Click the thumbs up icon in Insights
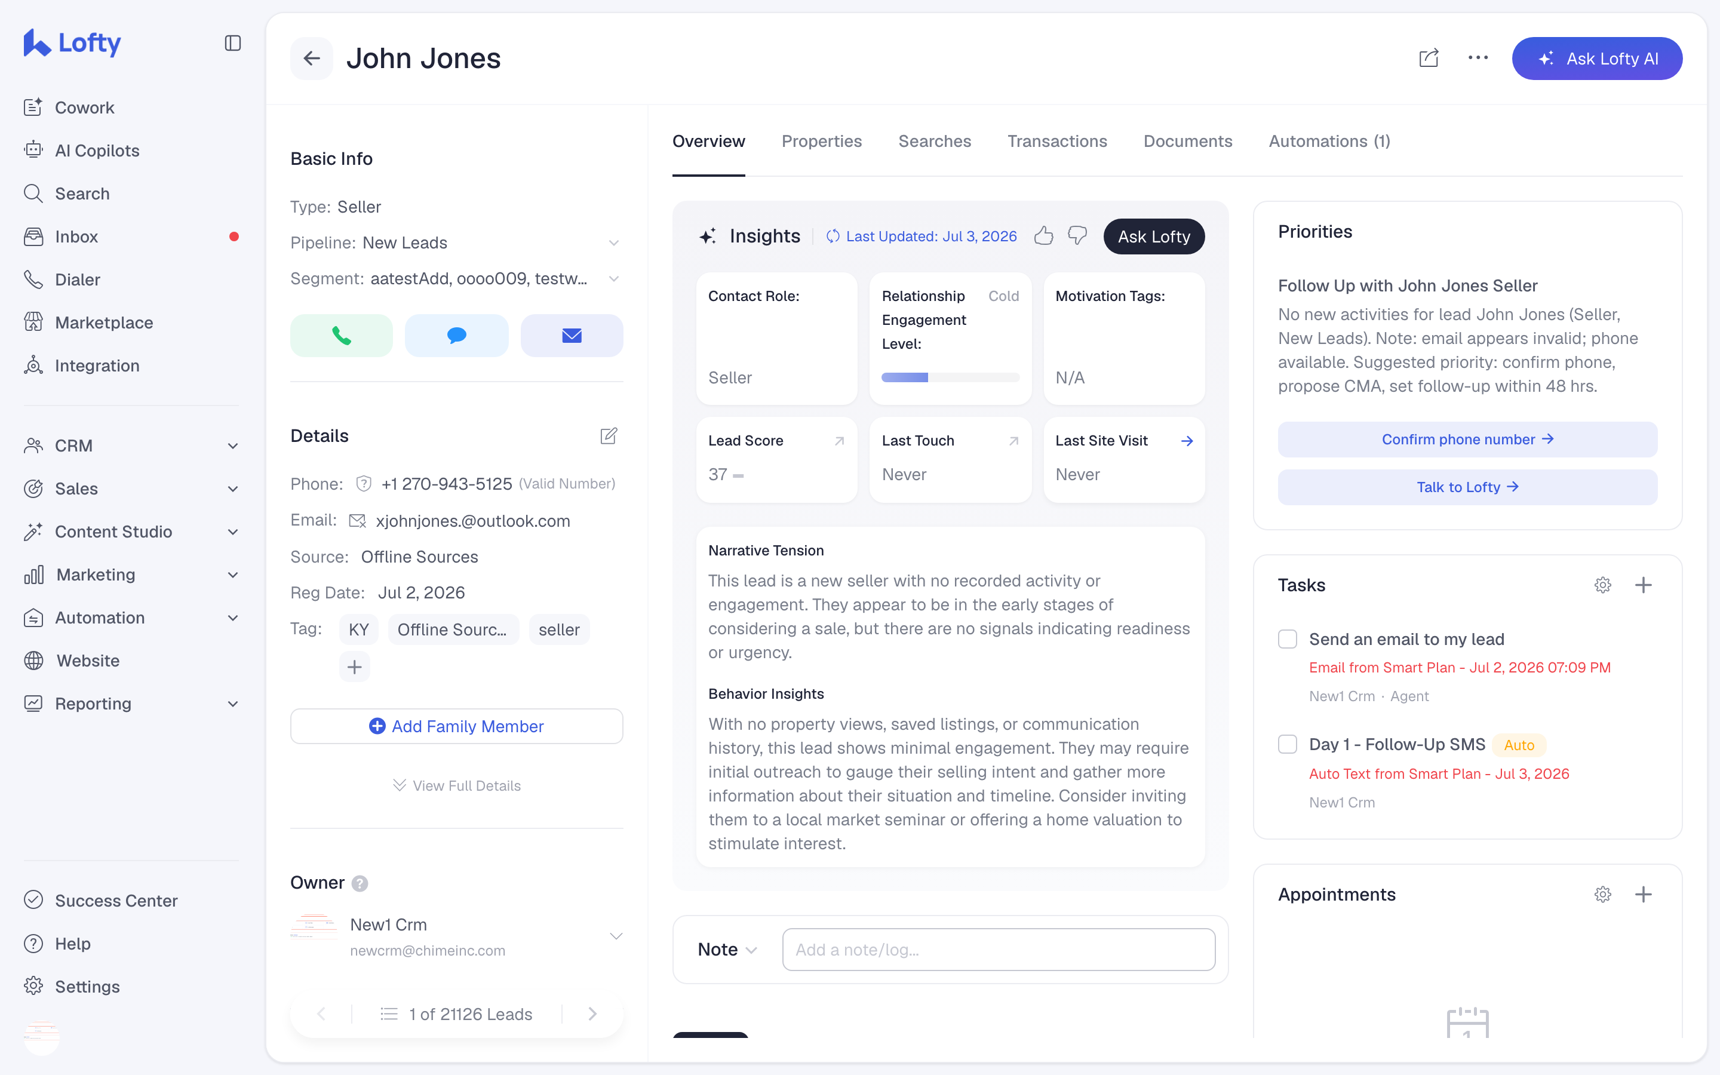This screenshot has width=1720, height=1075. tap(1043, 236)
